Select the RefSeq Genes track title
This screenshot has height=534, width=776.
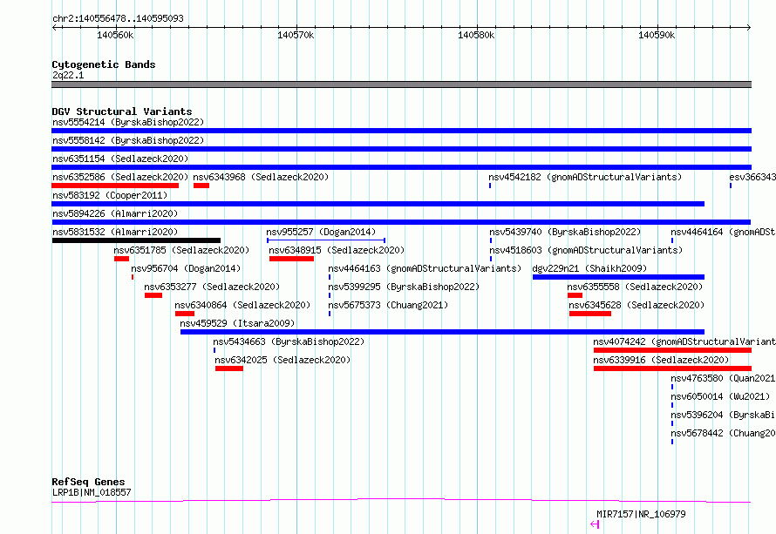pos(88,482)
